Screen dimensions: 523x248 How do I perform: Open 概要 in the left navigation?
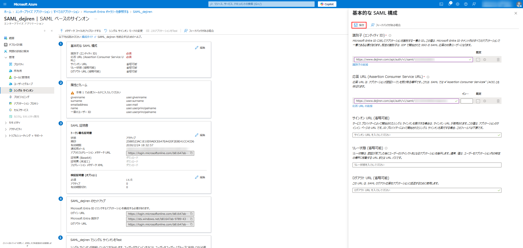click(11, 38)
